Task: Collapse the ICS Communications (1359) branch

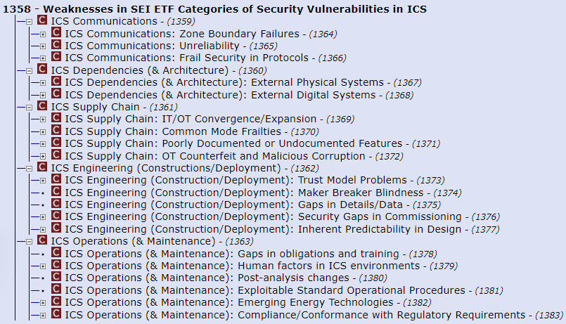Action: (x=29, y=22)
